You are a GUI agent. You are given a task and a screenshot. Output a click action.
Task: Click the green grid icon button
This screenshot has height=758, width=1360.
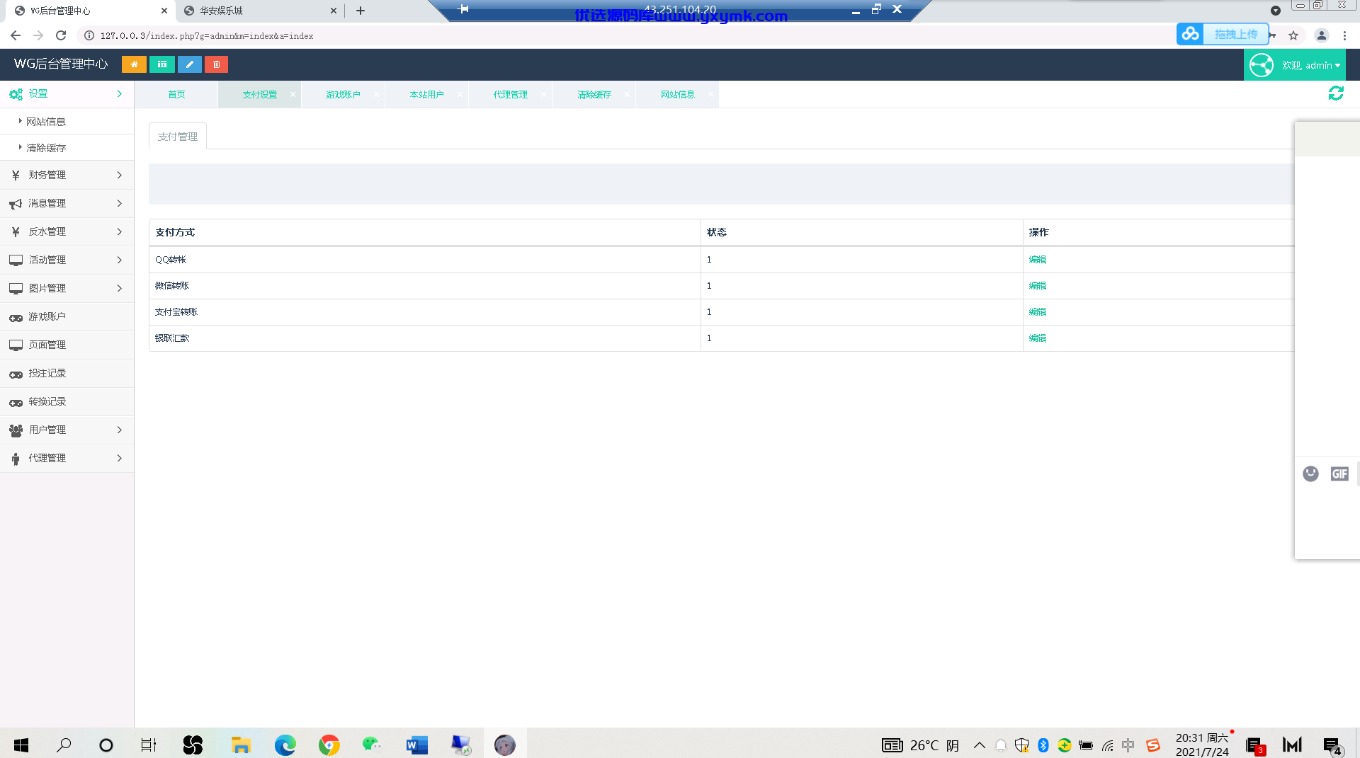pyautogui.click(x=162, y=64)
